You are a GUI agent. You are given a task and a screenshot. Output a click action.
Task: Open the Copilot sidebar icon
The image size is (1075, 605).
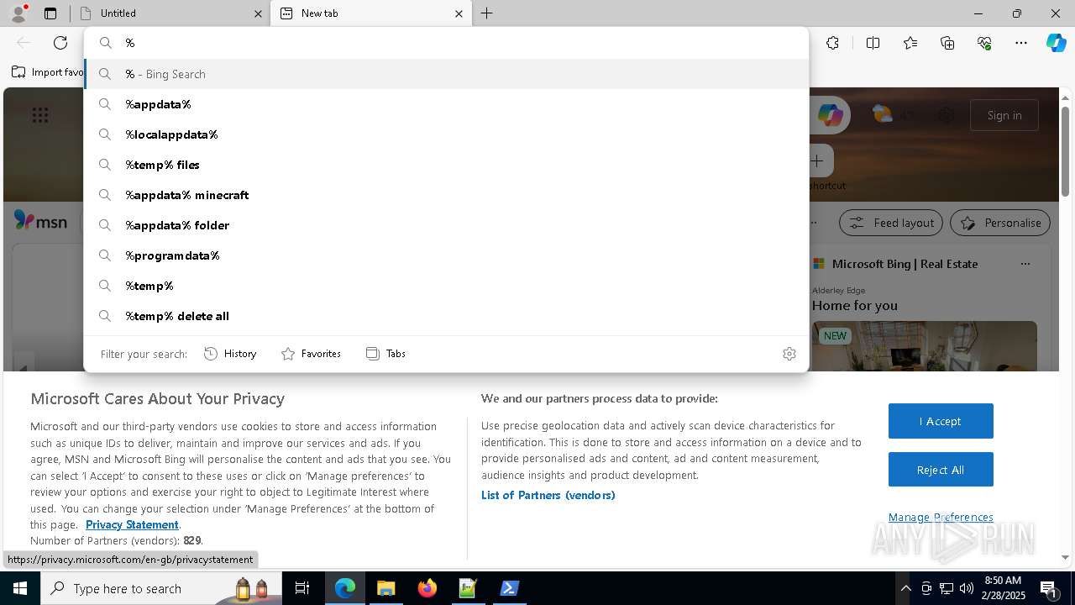point(1056,43)
